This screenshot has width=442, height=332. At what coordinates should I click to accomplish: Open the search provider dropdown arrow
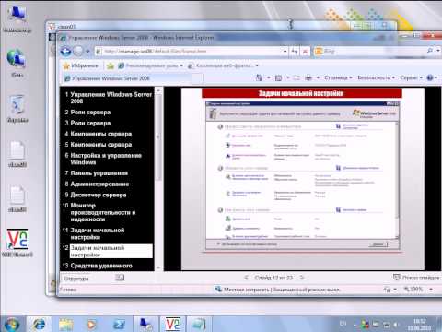click(438, 51)
